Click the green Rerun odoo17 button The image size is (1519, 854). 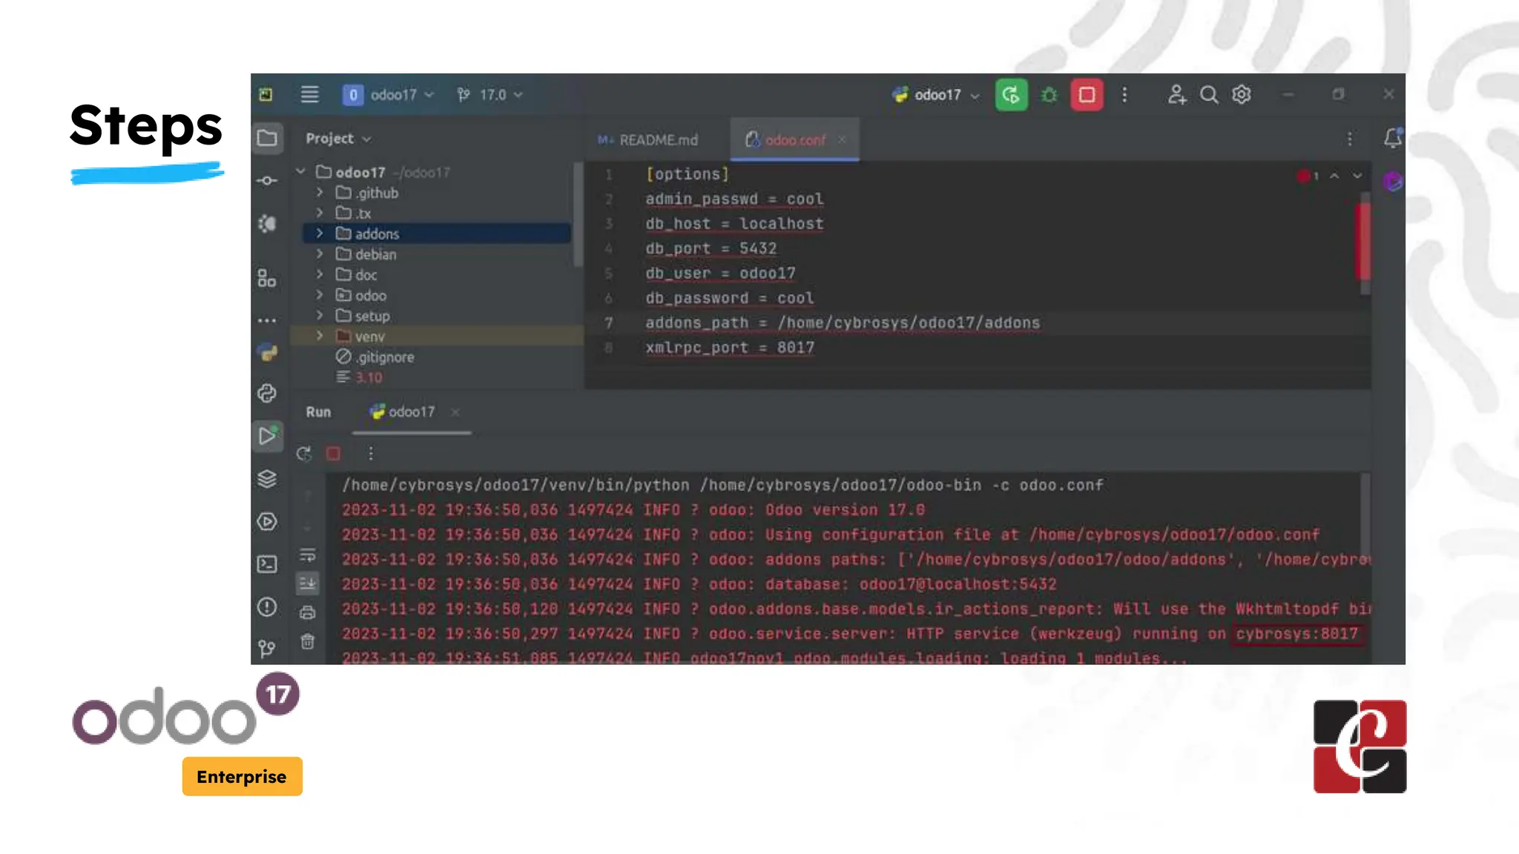coord(1011,95)
